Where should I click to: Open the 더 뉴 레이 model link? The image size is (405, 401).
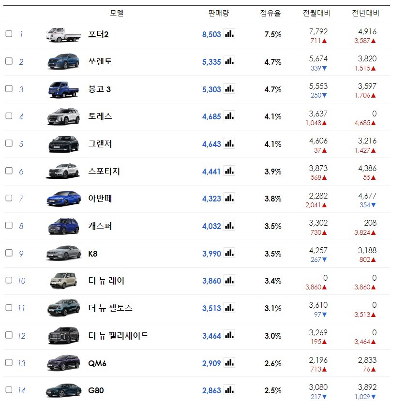(106, 281)
